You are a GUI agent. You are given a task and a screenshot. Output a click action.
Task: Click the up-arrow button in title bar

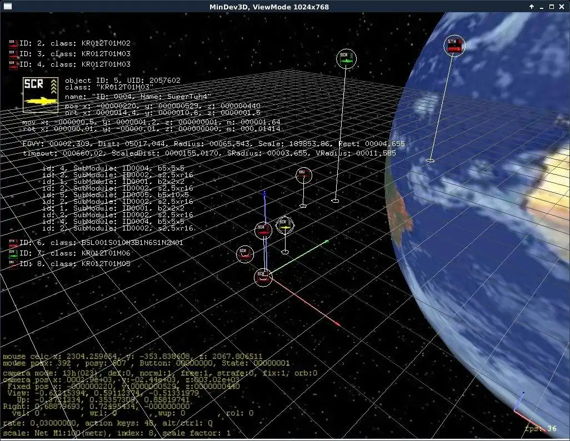tap(532, 7)
